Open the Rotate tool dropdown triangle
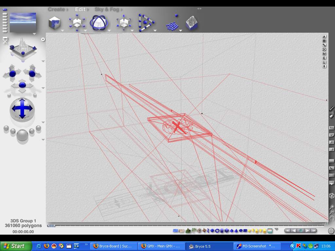335x251 pixels. pos(109,30)
